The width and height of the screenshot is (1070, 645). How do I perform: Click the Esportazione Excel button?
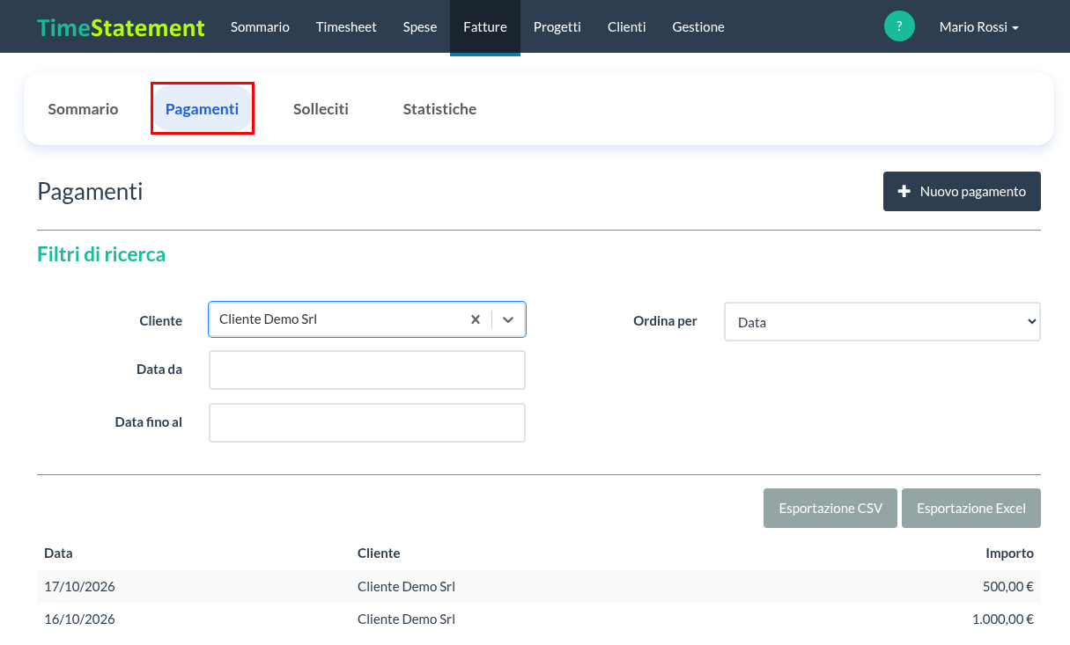[x=971, y=508]
